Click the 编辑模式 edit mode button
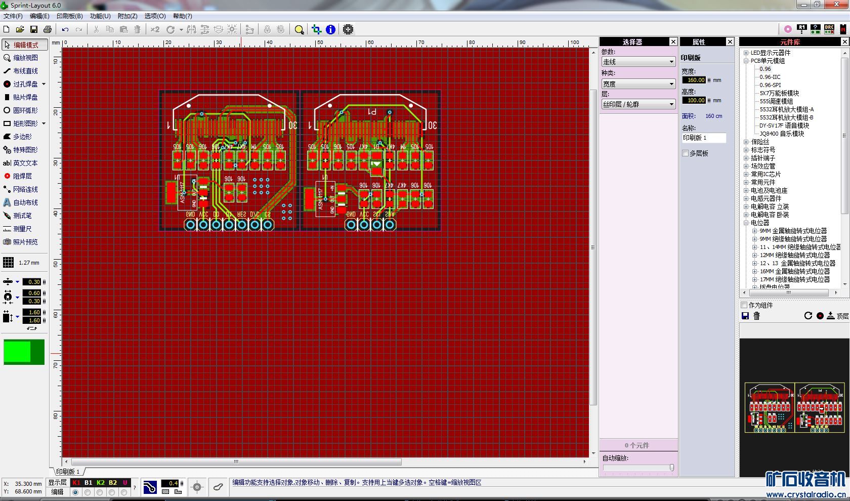Viewport: 850px width, 501px height. (x=25, y=45)
